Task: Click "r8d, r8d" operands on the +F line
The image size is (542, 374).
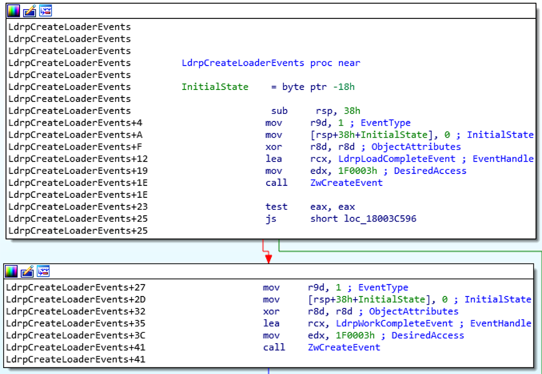Action: point(333,147)
